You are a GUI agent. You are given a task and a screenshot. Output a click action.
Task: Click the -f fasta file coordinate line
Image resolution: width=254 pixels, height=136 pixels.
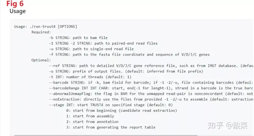[x=129, y=54]
